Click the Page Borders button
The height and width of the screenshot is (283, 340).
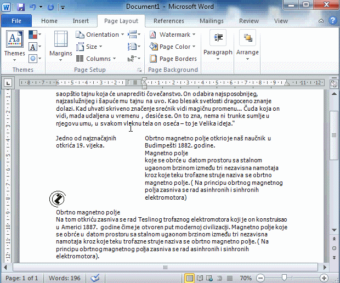tap(173, 59)
